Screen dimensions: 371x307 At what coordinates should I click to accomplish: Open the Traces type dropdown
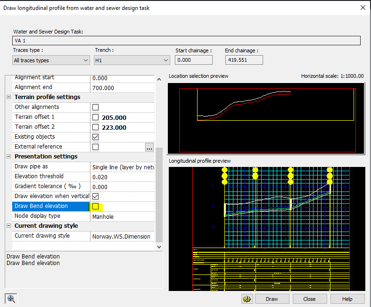point(51,60)
